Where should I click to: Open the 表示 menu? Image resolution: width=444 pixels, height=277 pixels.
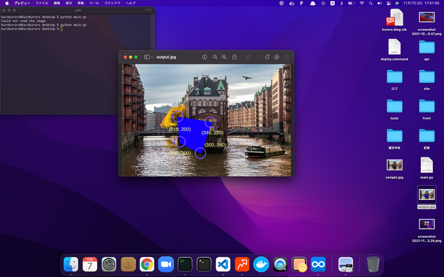69,3
